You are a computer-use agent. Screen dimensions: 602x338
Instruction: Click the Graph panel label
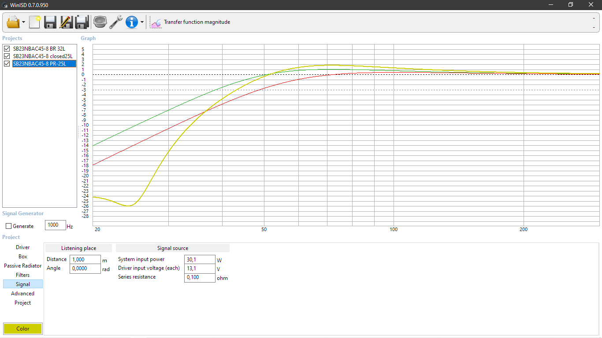(x=88, y=38)
